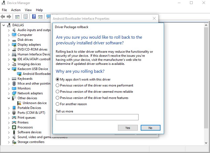
Task: Click No to cancel the rollback
Action: point(150,128)
